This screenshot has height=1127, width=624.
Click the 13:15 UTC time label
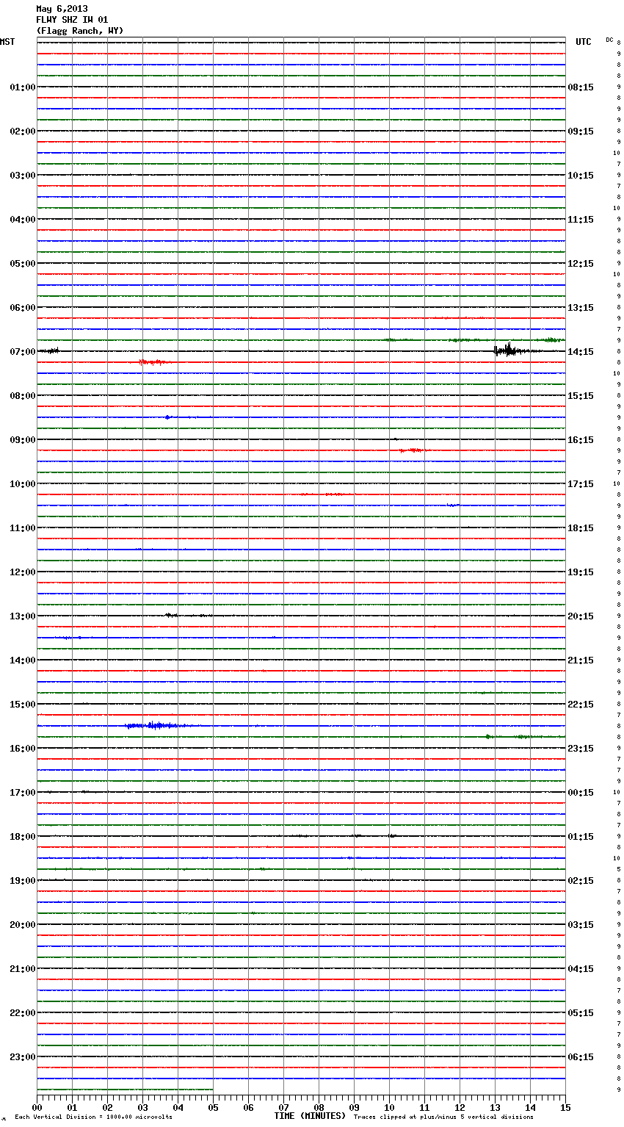click(x=581, y=308)
